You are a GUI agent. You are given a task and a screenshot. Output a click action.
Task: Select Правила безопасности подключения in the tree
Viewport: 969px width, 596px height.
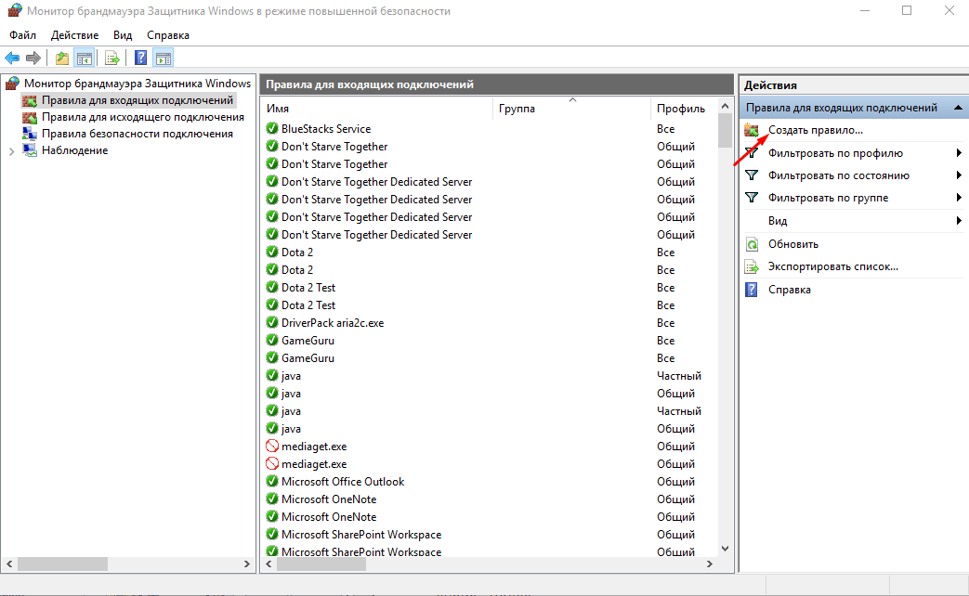(137, 134)
